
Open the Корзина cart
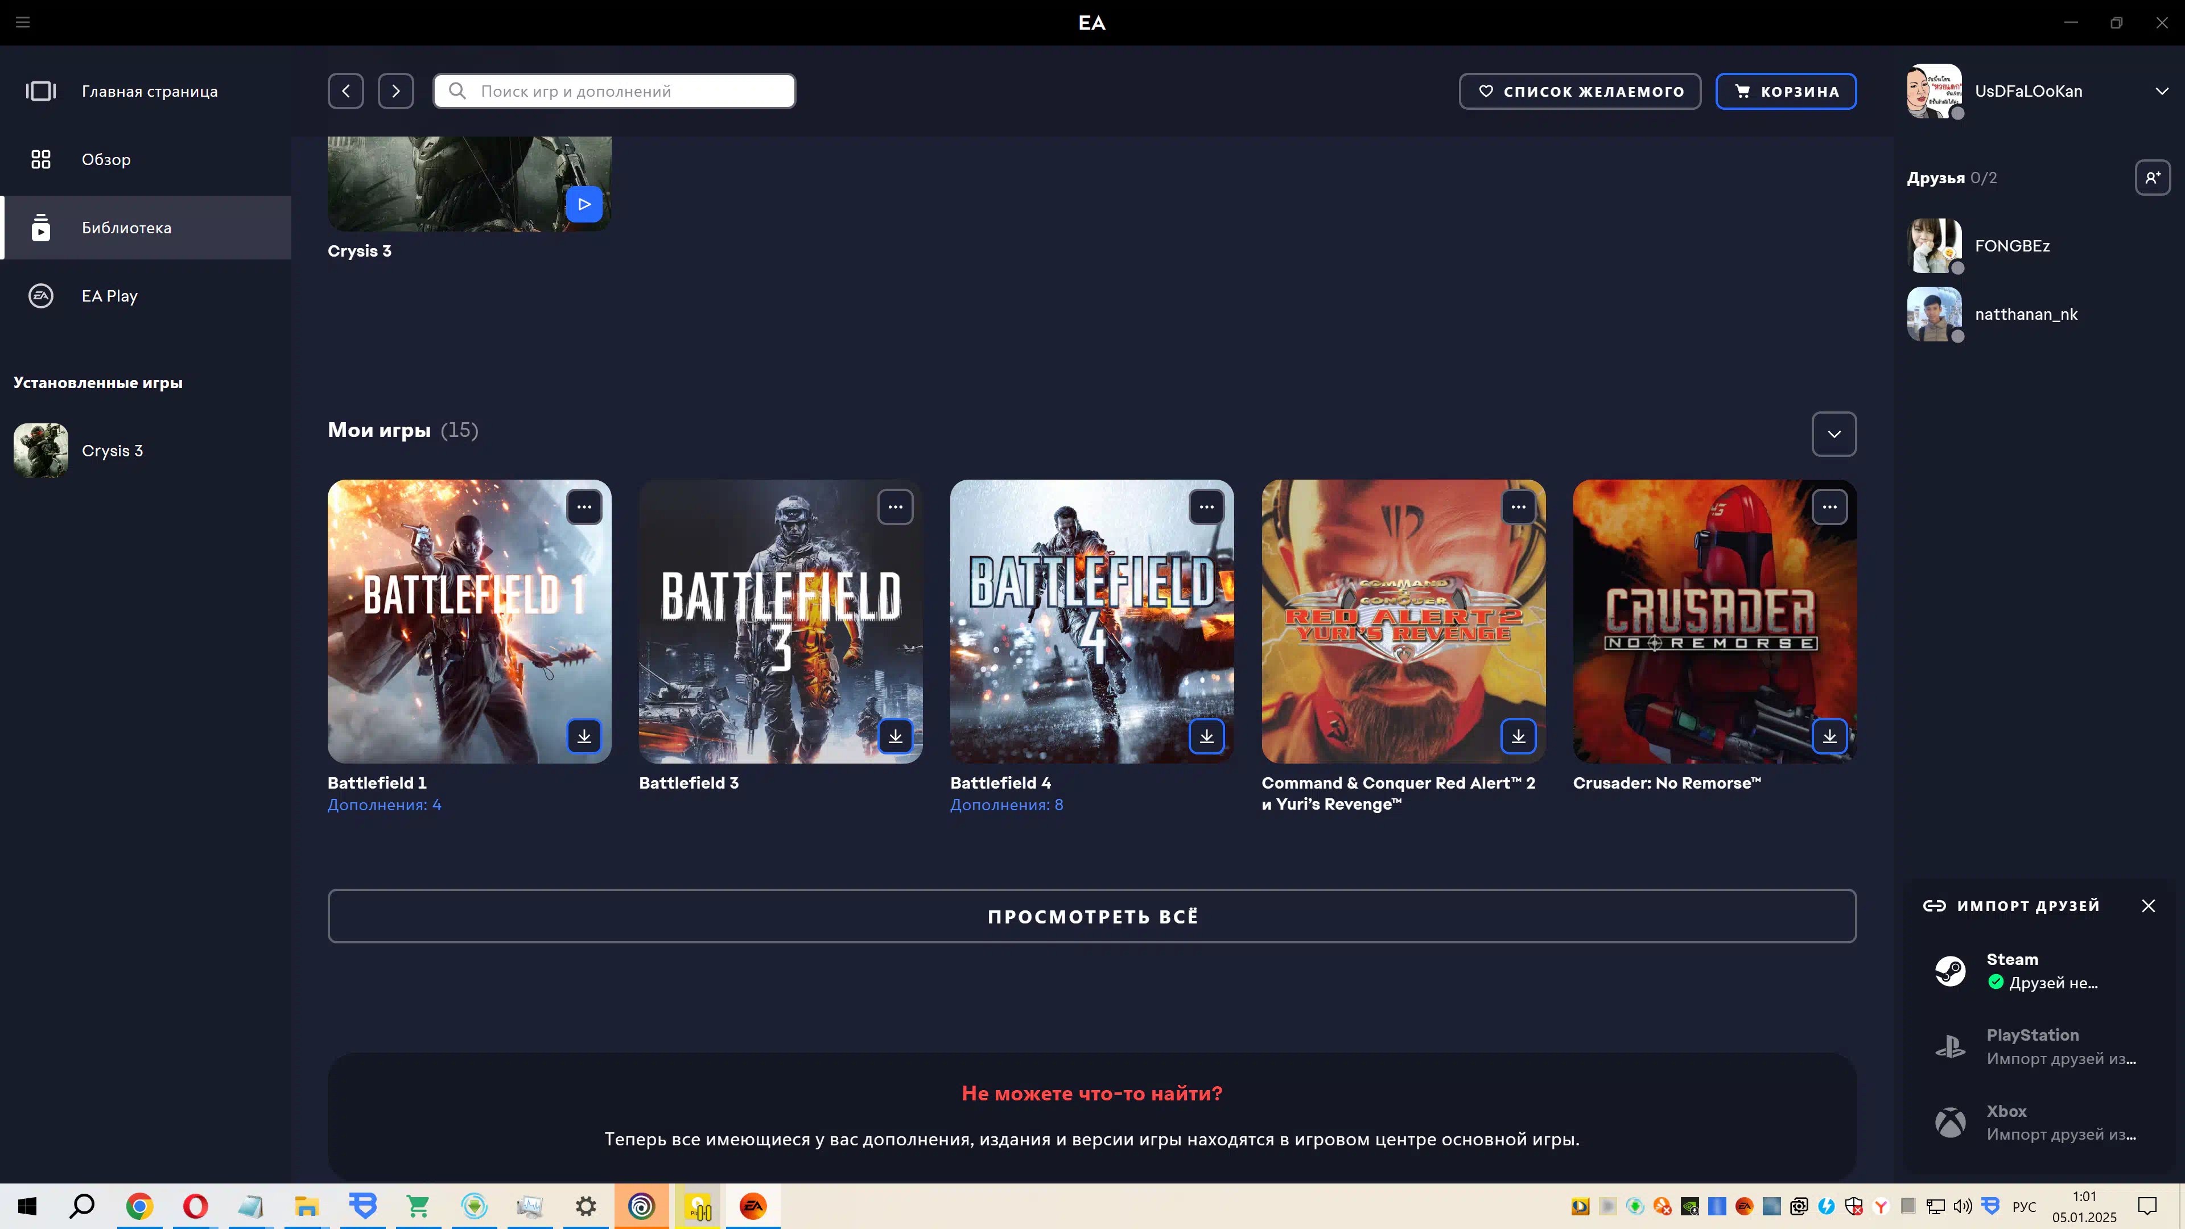(1786, 91)
